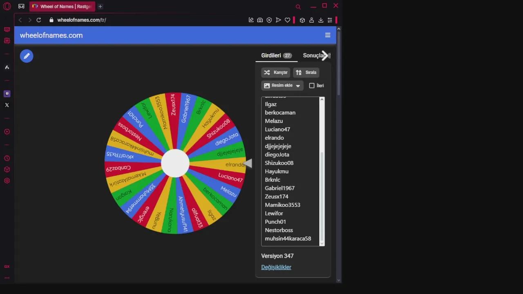
Task: Click the entries list scrollbar thumb
Action: tap(322, 197)
